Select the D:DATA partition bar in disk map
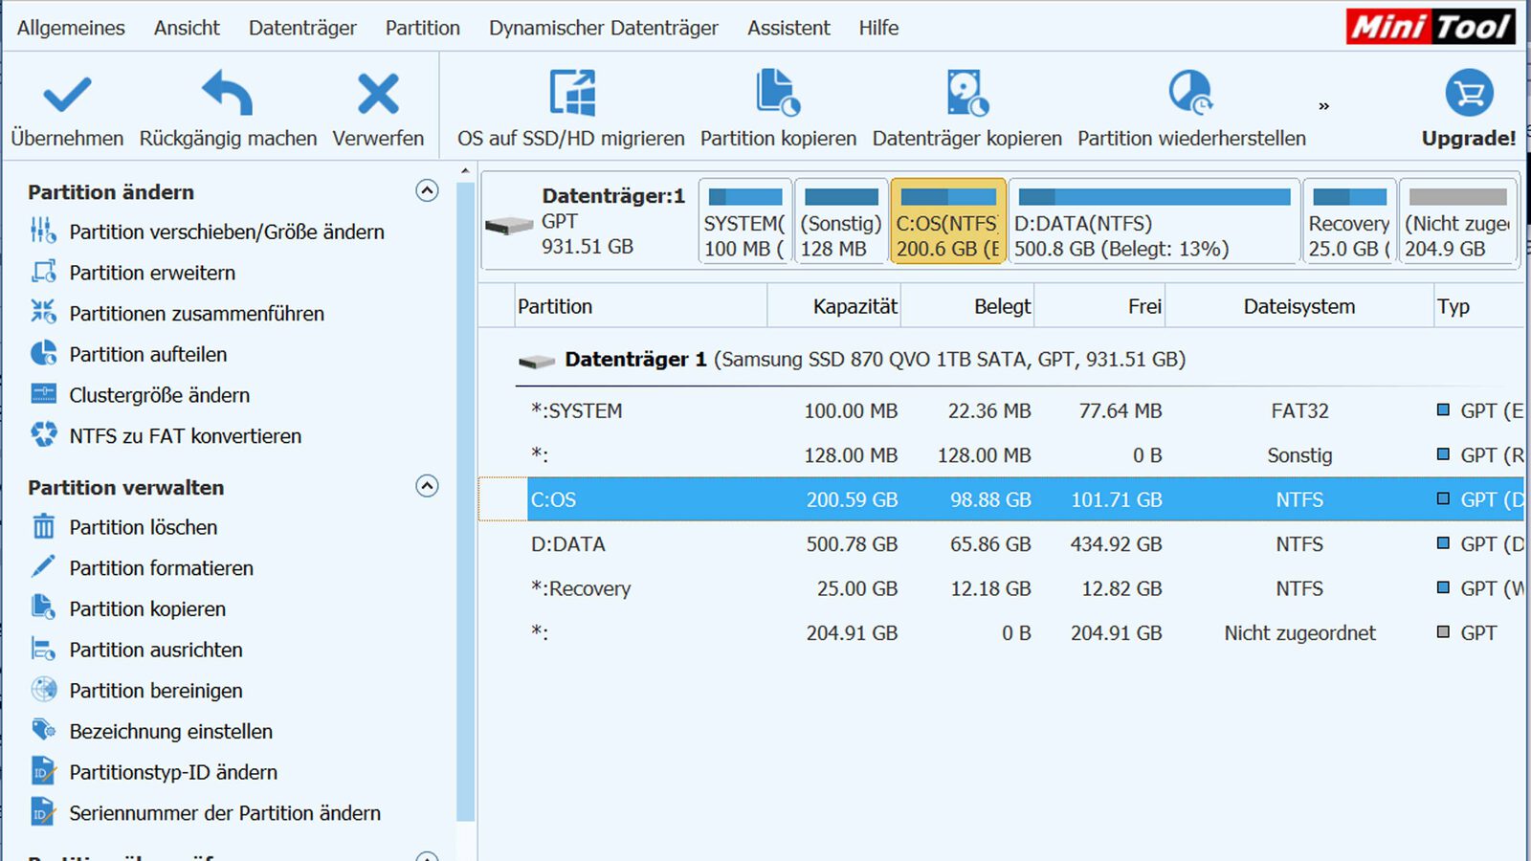 coord(1154,222)
